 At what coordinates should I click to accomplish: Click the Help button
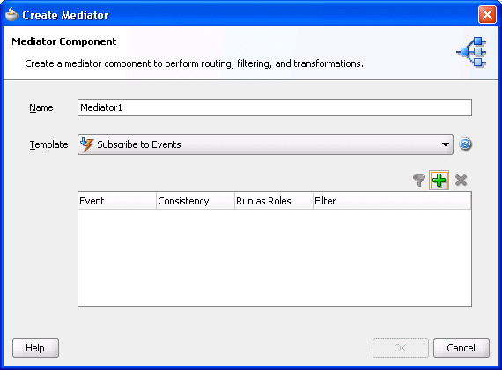pyautogui.click(x=35, y=348)
